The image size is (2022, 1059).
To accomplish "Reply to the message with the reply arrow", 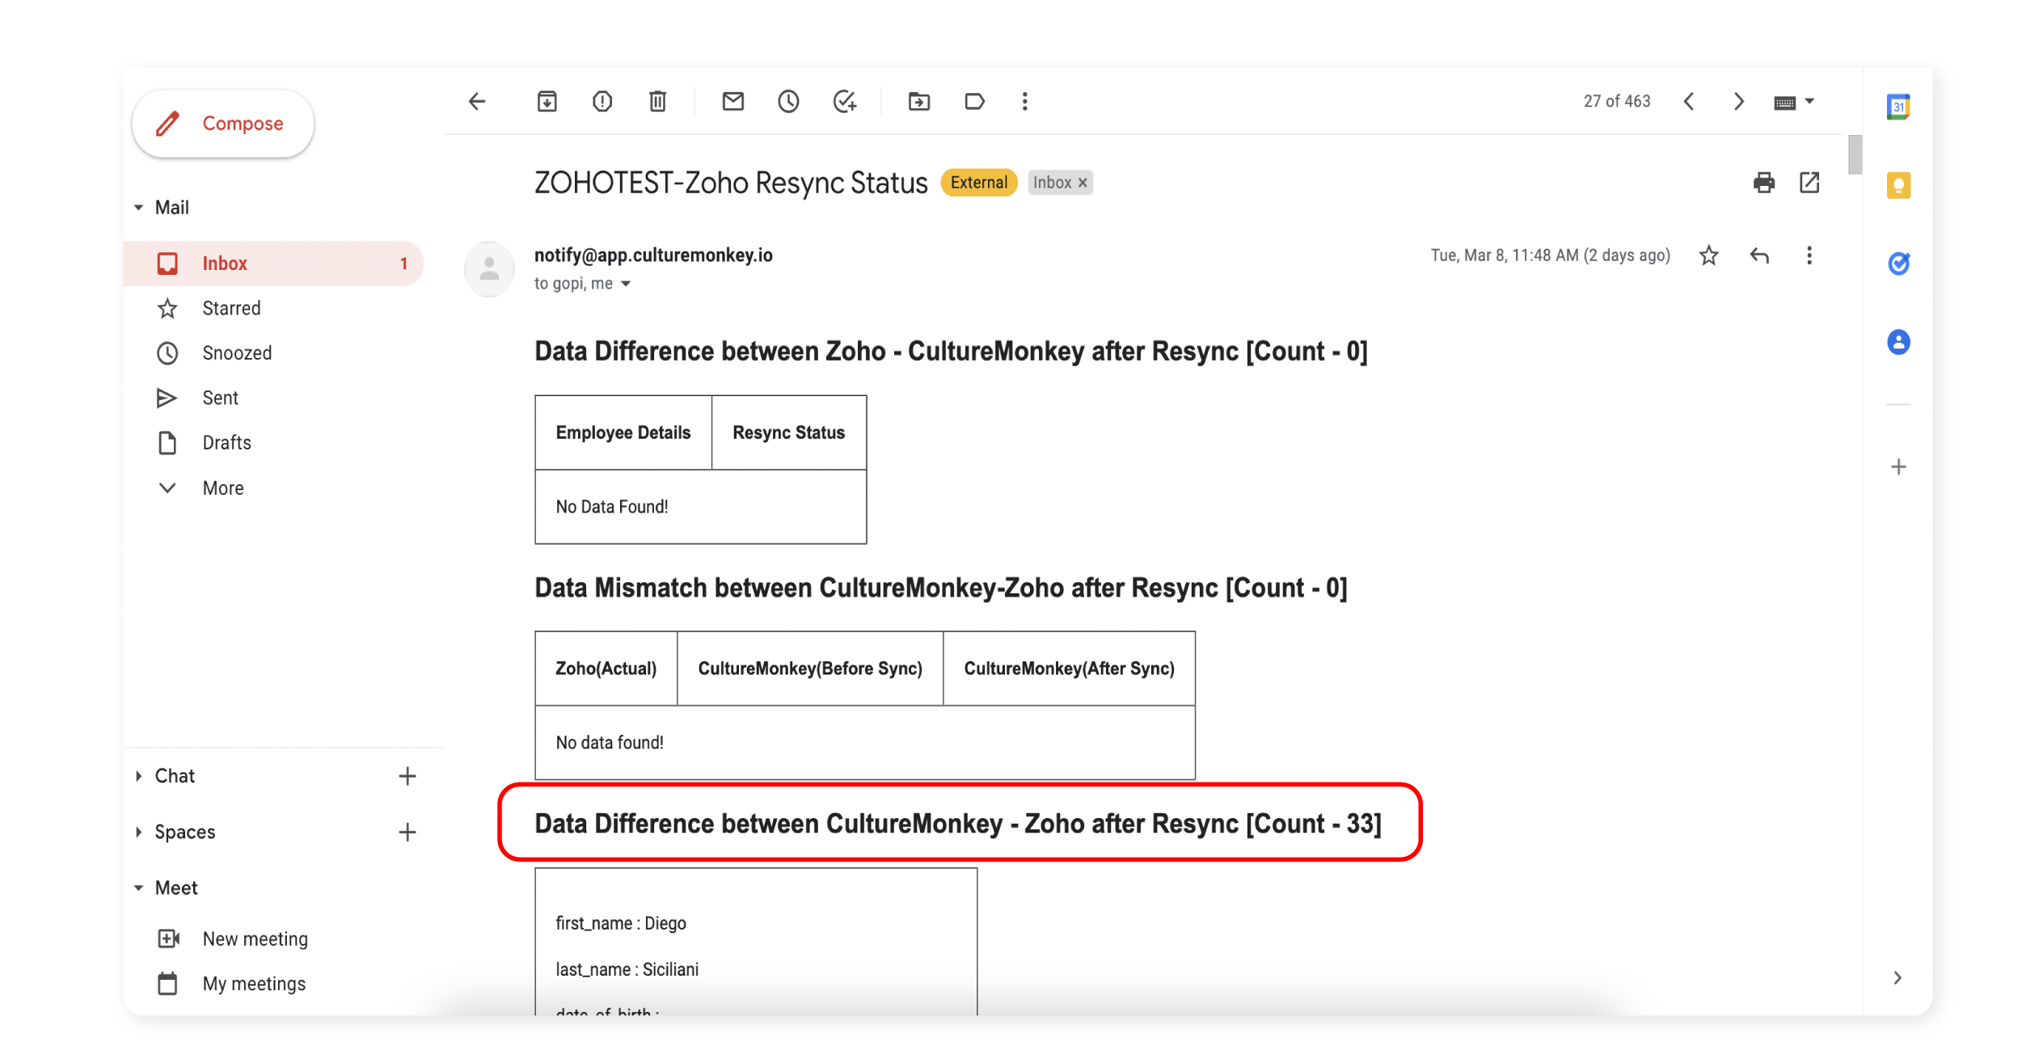I will [x=1759, y=255].
